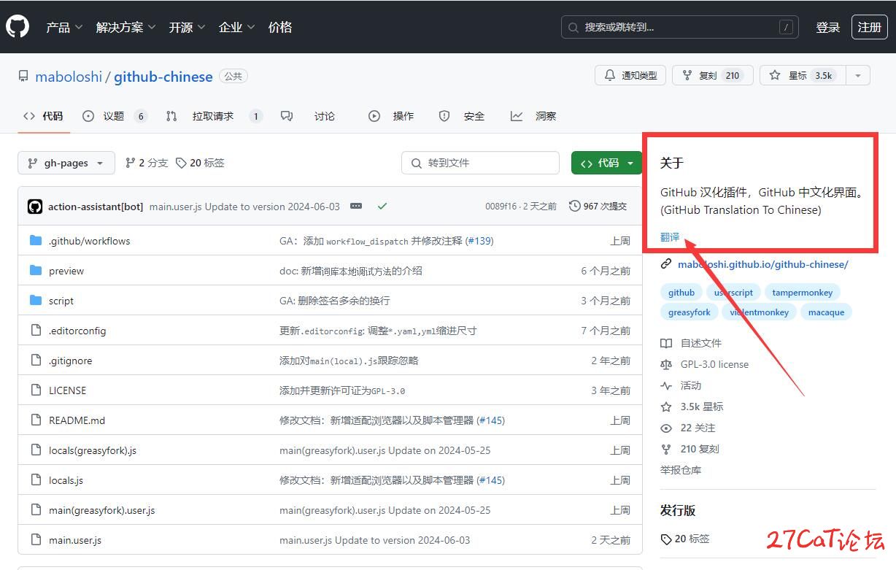896x570 pixels.
Task: Open the green 代码 clone dropdown
Action: [606, 163]
